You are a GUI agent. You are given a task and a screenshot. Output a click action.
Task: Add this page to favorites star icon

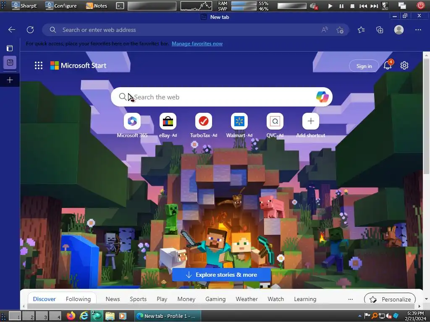point(340,30)
